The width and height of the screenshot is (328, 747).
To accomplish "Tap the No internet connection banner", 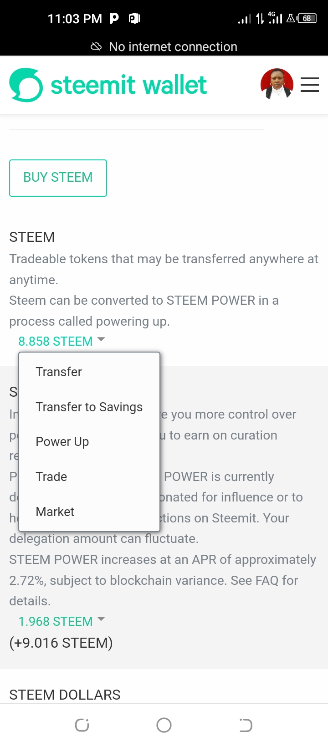I will tap(173, 46).
